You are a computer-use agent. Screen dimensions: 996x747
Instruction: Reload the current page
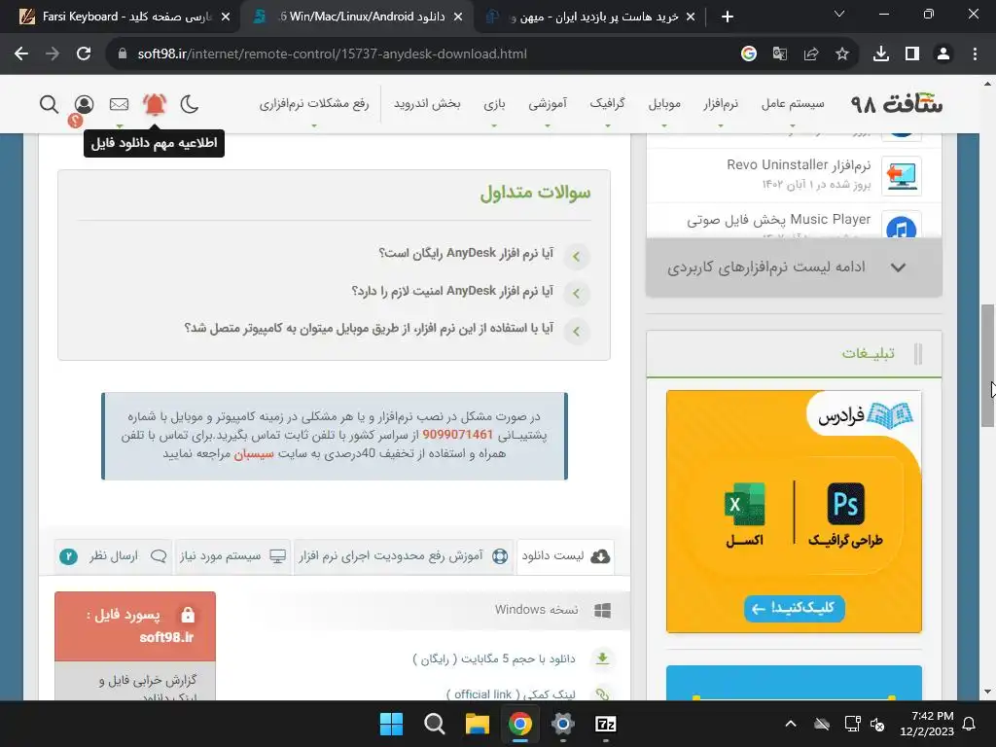[x=84, y=54]
